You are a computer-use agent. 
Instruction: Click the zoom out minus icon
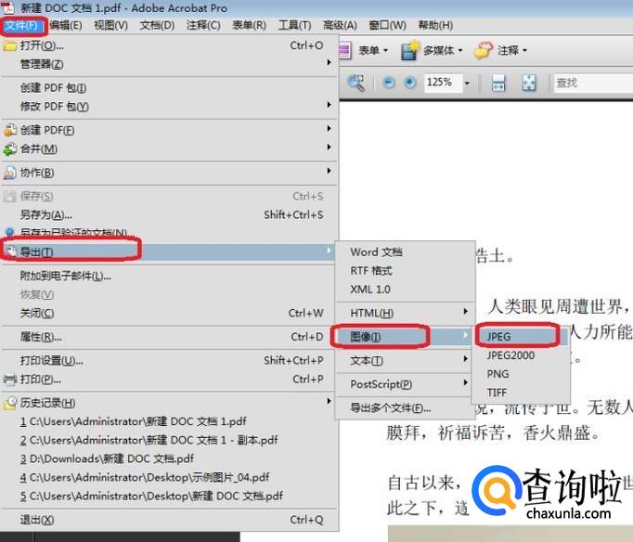[388, 83]
